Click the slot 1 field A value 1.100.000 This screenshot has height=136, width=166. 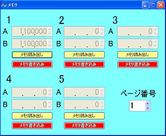tap(32, 31)
